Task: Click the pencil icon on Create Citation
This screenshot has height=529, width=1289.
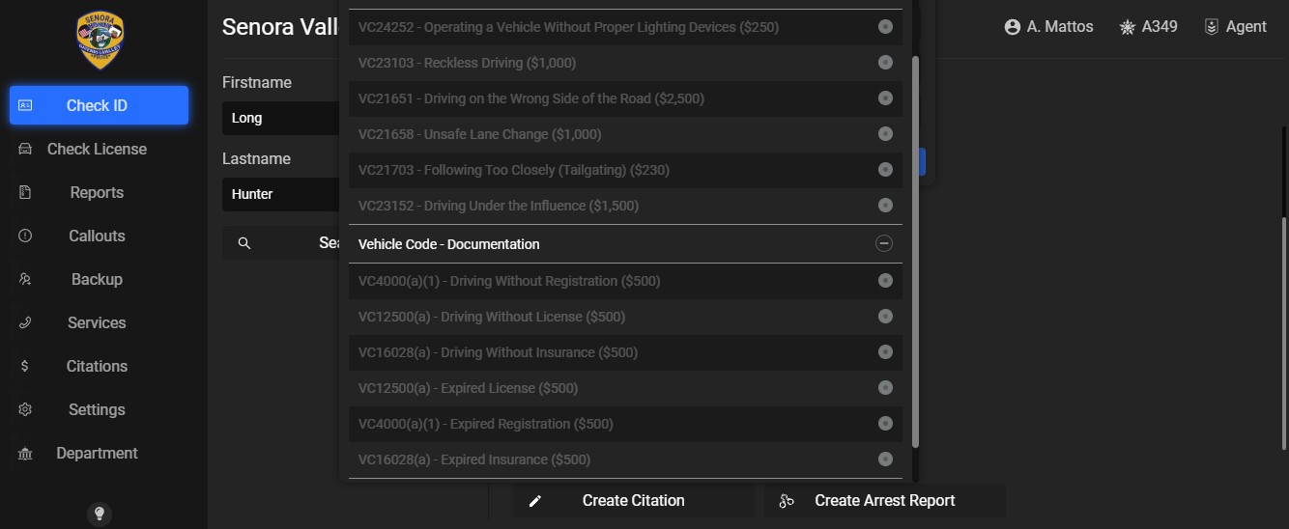Action: tap(535, 501)
